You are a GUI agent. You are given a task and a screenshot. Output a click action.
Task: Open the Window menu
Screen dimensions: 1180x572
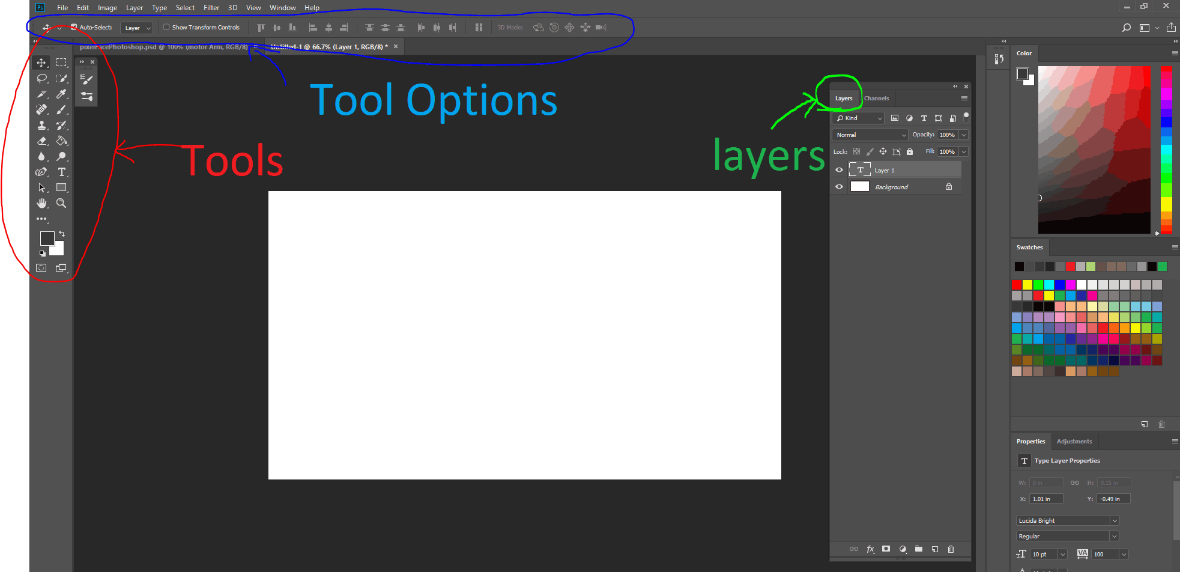282,8
